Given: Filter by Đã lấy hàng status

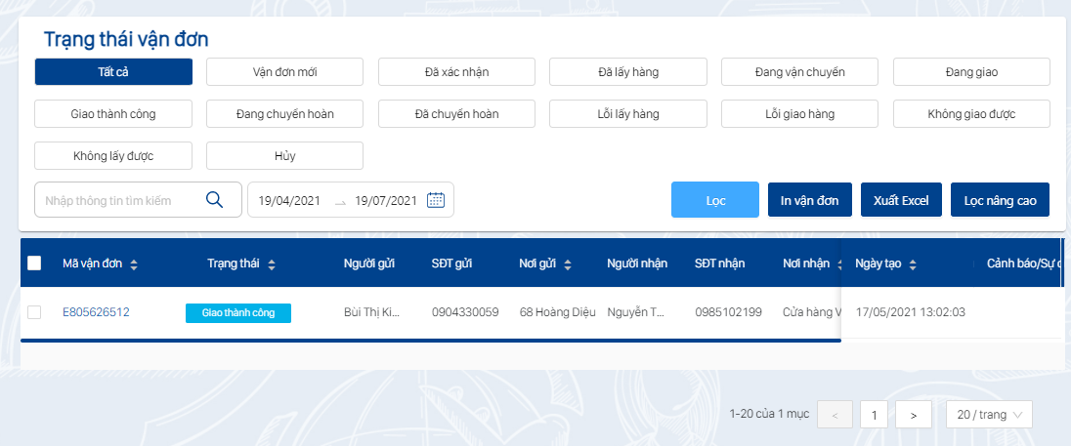Looking at the screenshot, I should coord(627,71).
